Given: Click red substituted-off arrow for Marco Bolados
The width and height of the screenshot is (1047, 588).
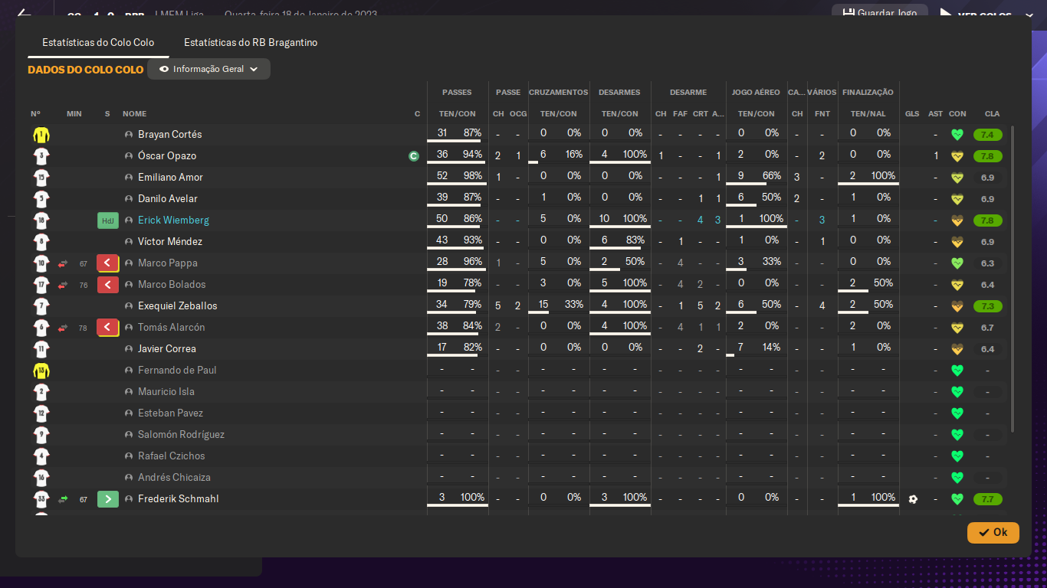Looking at the screenshot, I should point(108,285).
